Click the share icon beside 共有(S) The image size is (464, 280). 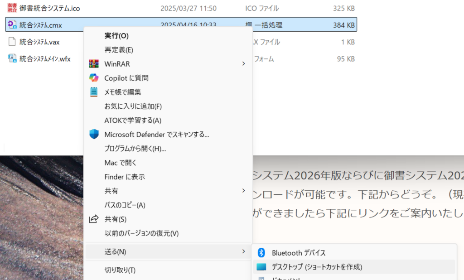94,219
